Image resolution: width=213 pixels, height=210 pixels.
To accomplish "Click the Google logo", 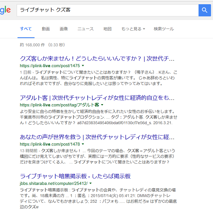I will pyautogui.click(x=5, y=10).
